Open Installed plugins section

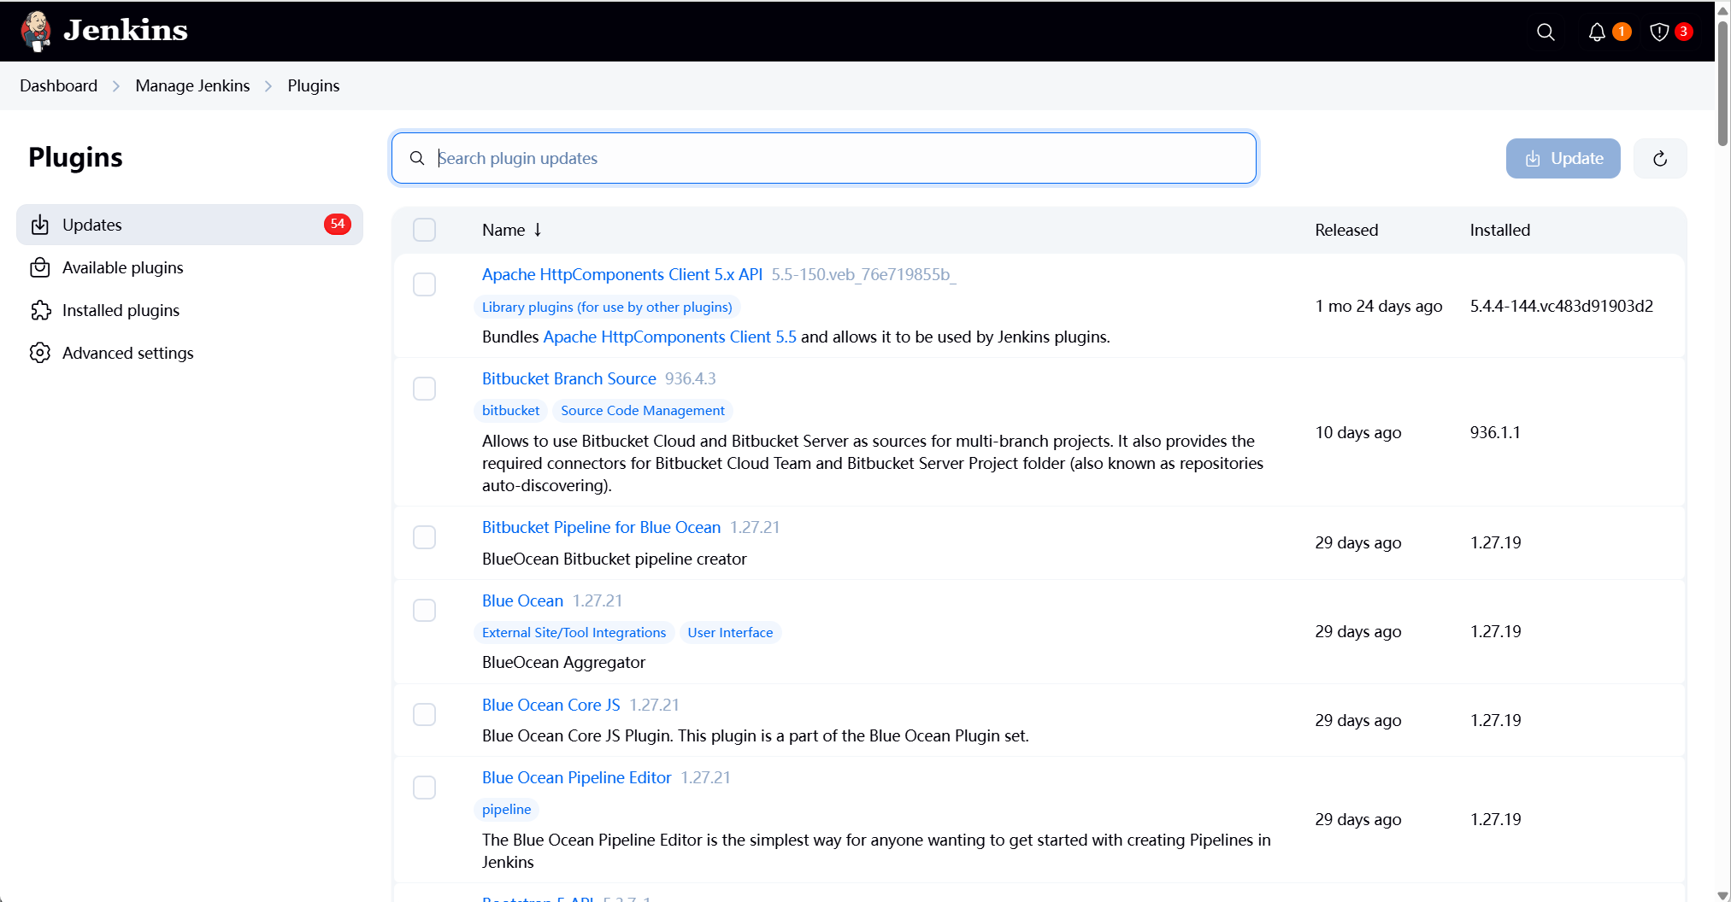tap(190, 310)
